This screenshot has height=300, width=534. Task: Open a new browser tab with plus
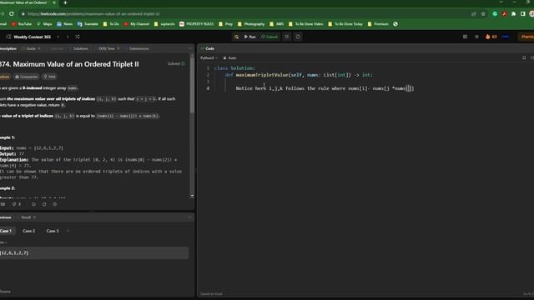pos(65,2)
